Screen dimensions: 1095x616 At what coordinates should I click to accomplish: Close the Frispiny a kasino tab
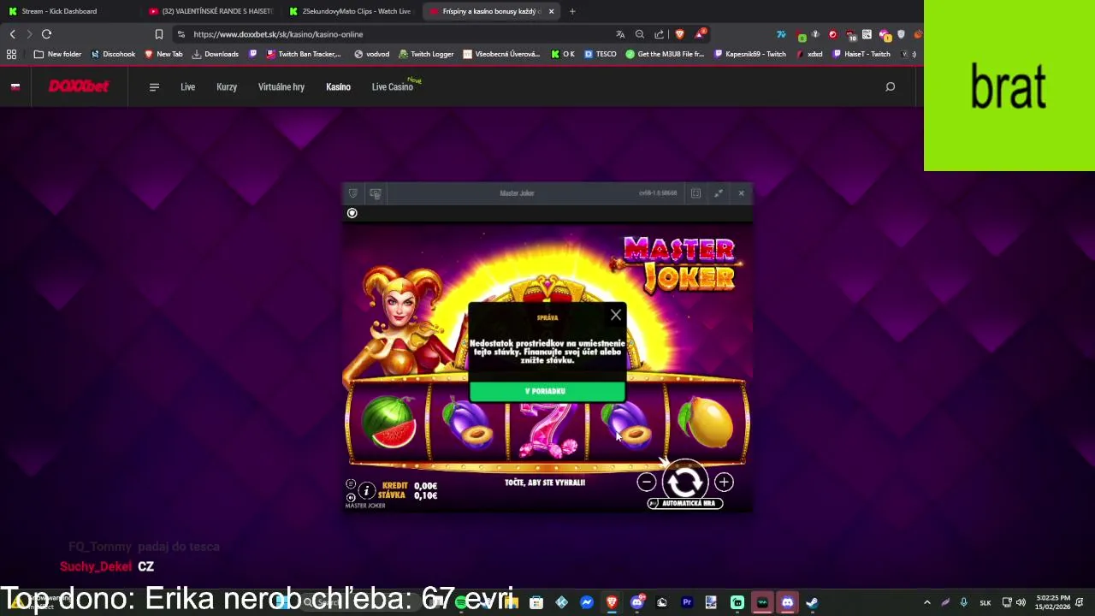(x=551, y=11)
